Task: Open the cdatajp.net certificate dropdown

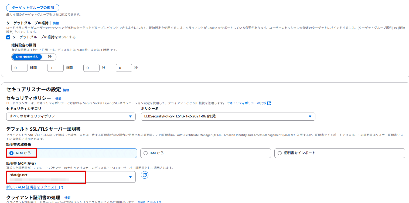Action: click(71, 177)
